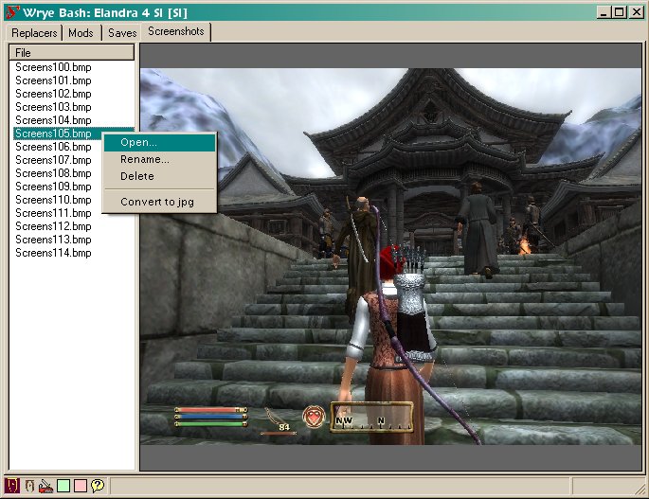
Task: Select Screens110.bmp in the list
Action: point(53,200)
